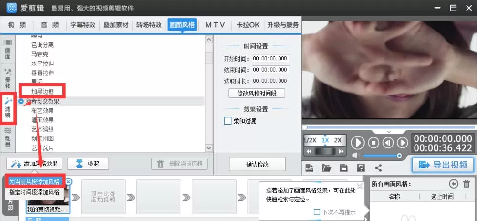Screen dimensions: 477x221
Task: Click the back arrow icon beside 所有画面风格
Action: click(453, 184)
